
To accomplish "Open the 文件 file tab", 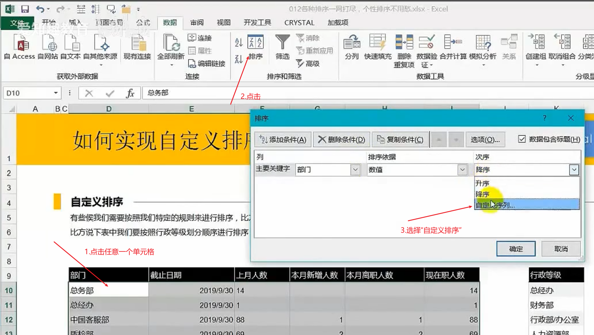I will [17, 23].
